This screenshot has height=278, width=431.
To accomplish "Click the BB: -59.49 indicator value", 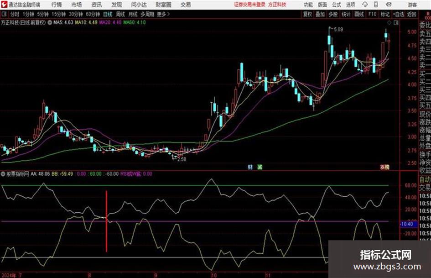I will point(62,174).
